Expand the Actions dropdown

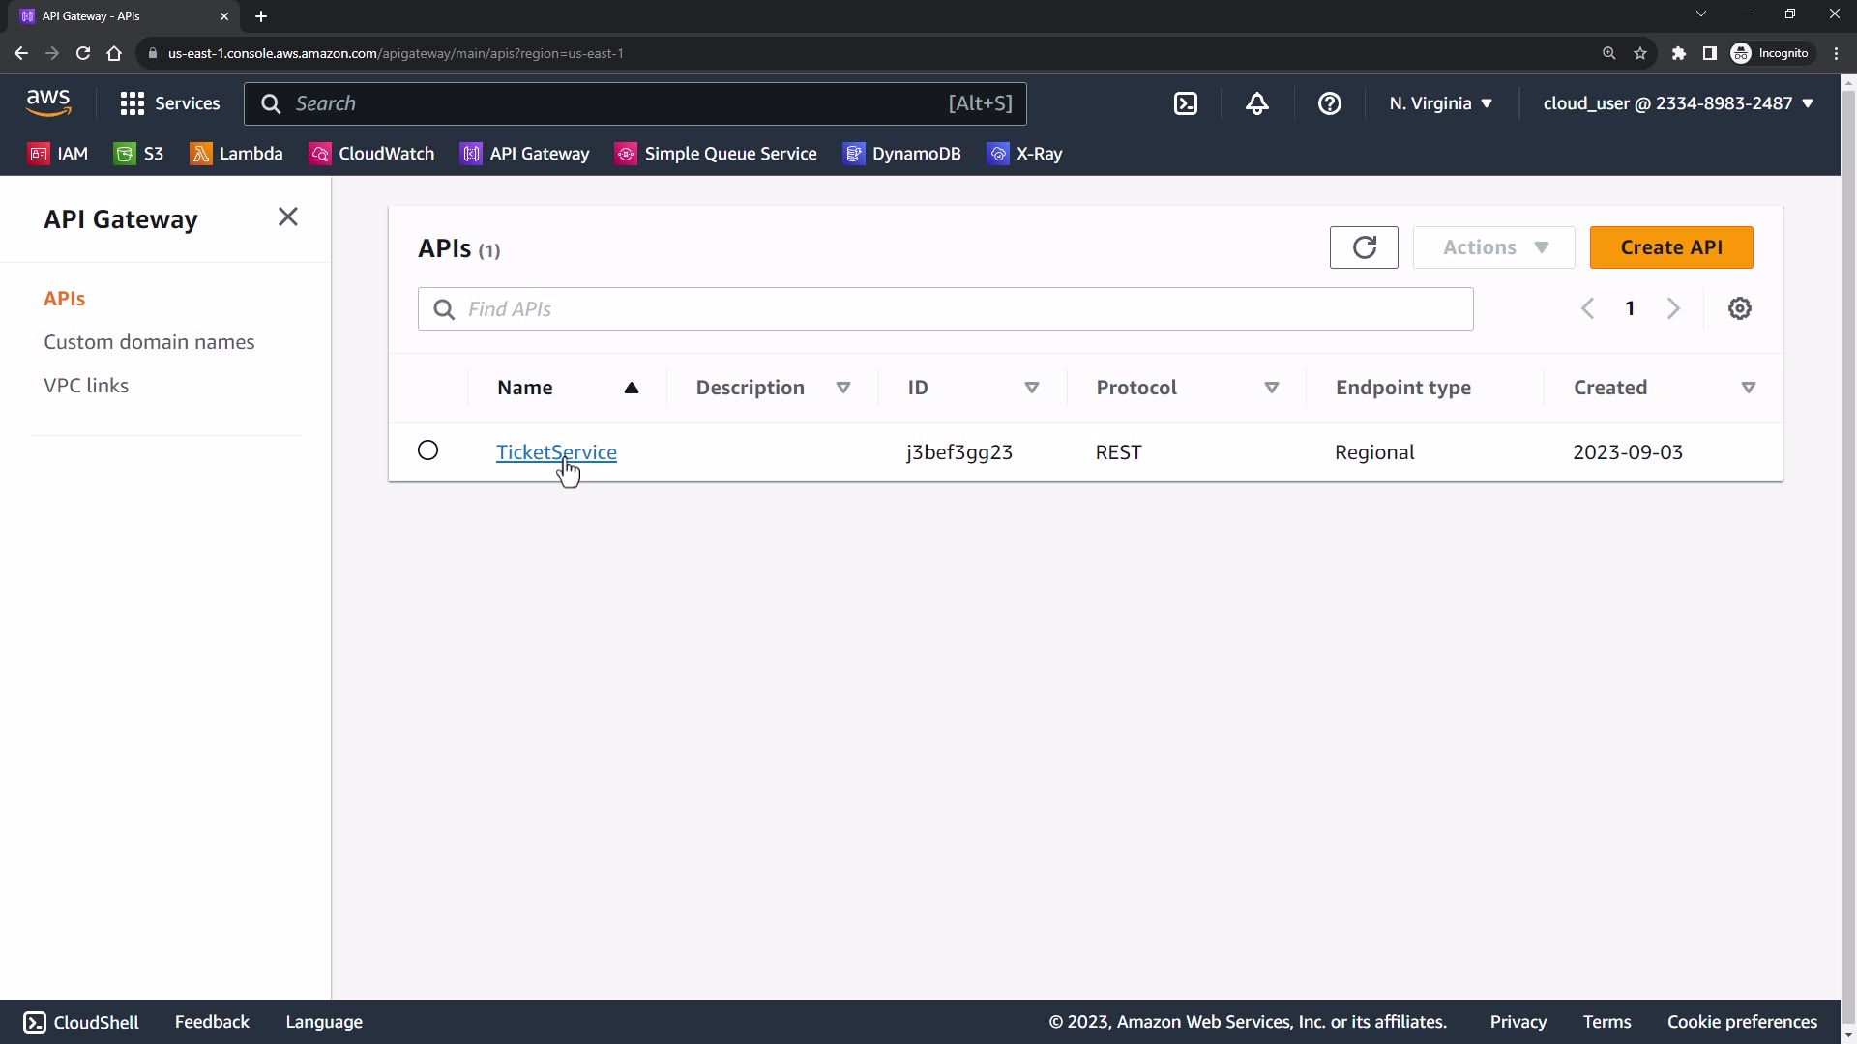[1494, 247]
